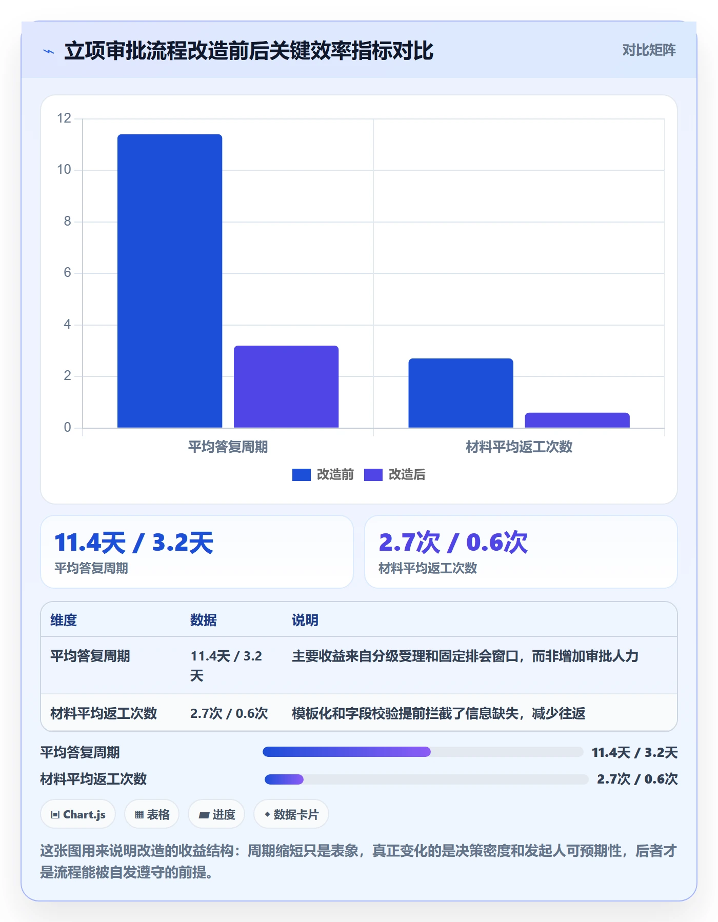This screenshot has height=922, width=718.
Task: Click the 材料平均返工次数 progress bar
Action: 426,779
